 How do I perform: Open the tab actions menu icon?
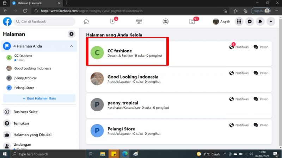[5, 3]
